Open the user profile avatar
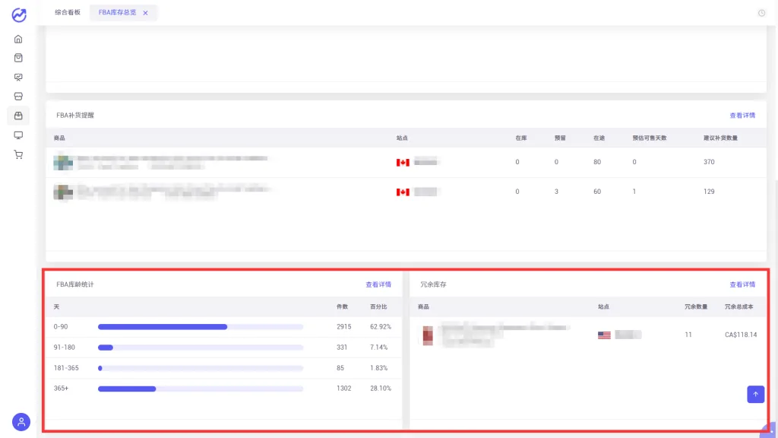 coord(21,422)
